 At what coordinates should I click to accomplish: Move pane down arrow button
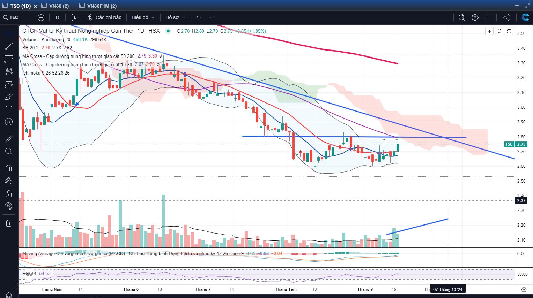[489, 31]
